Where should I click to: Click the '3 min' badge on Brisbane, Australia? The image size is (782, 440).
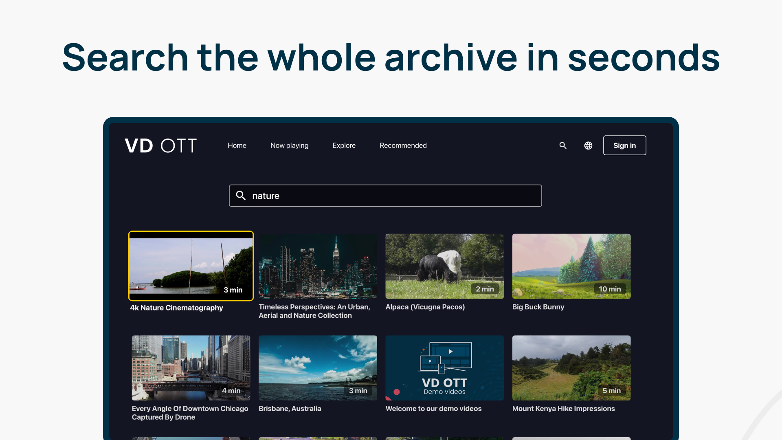pyautogui.click(x=358, y=391)
